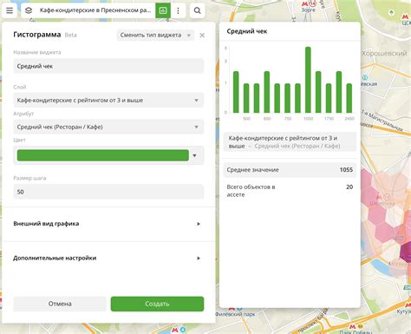This screenshot has height=334, width=411.
Task: Click the Зорге metro station icon
Action: (309, 4)
